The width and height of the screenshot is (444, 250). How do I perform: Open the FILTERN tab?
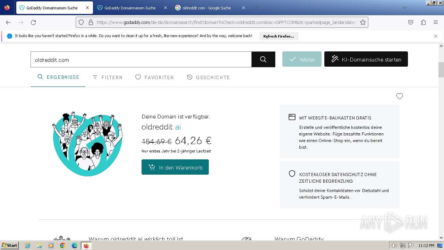(108, 77)
